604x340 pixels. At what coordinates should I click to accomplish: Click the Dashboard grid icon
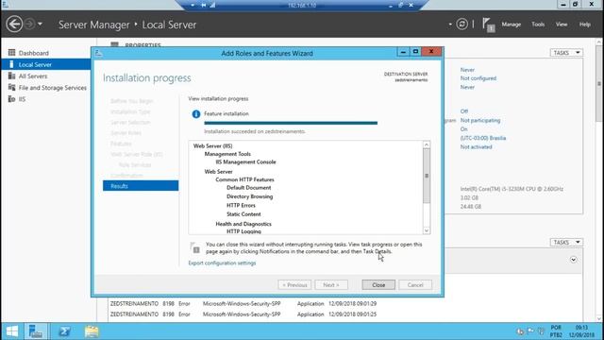[x=11, y=53]
